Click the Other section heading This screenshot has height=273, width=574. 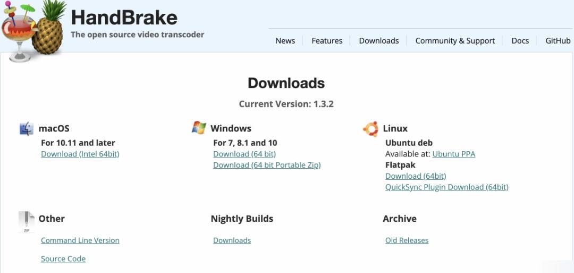click(x=52, y=219)
